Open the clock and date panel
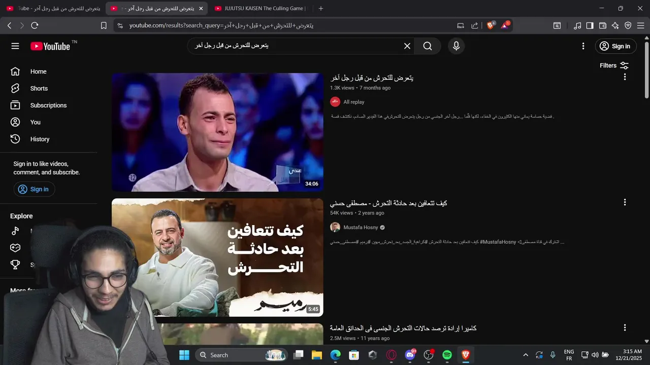 click(629, 355)
